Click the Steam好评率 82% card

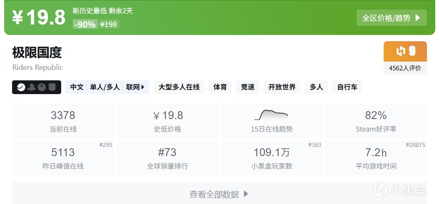coord(376,121)
